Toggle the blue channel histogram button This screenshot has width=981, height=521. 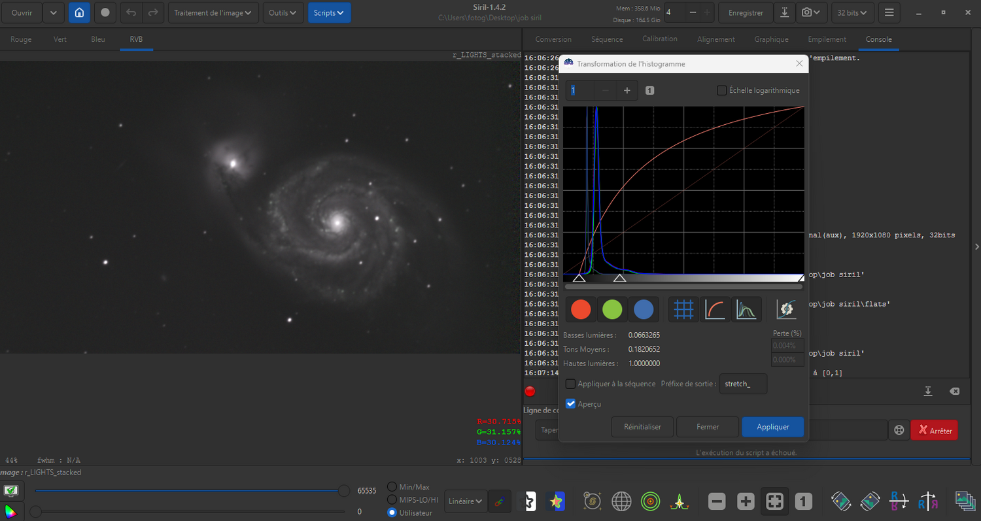643,309
